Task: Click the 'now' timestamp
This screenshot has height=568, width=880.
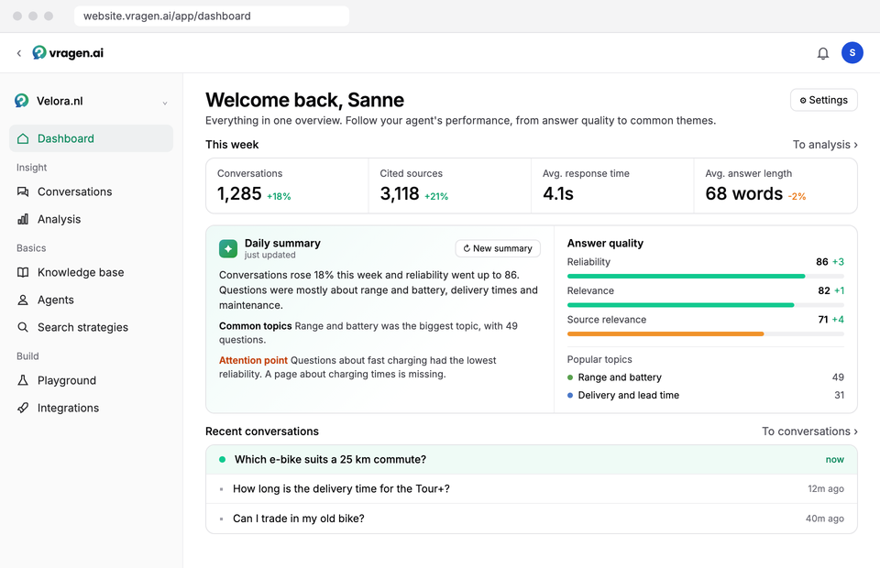Action: pos(834,460)
